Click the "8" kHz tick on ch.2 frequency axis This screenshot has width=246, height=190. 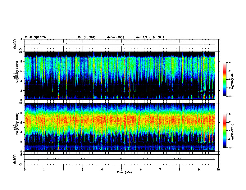[22, 113]
